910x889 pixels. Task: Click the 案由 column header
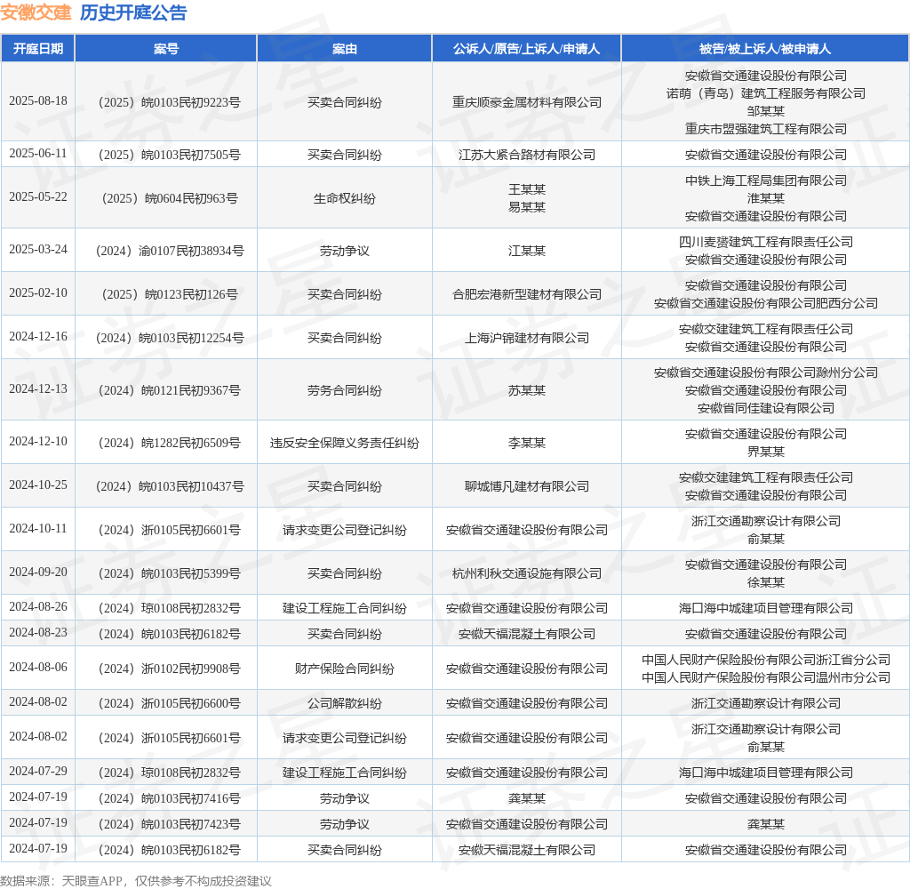point(345,49)
